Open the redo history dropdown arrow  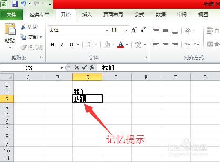tap(43, 4)
